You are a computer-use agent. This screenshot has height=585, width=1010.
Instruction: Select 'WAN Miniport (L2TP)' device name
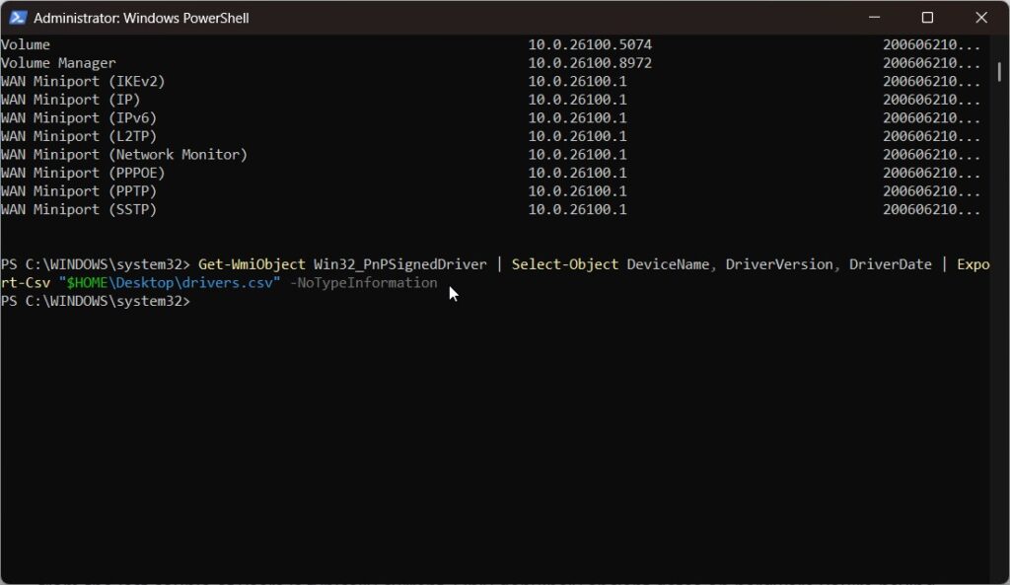(x=79, y=136)
